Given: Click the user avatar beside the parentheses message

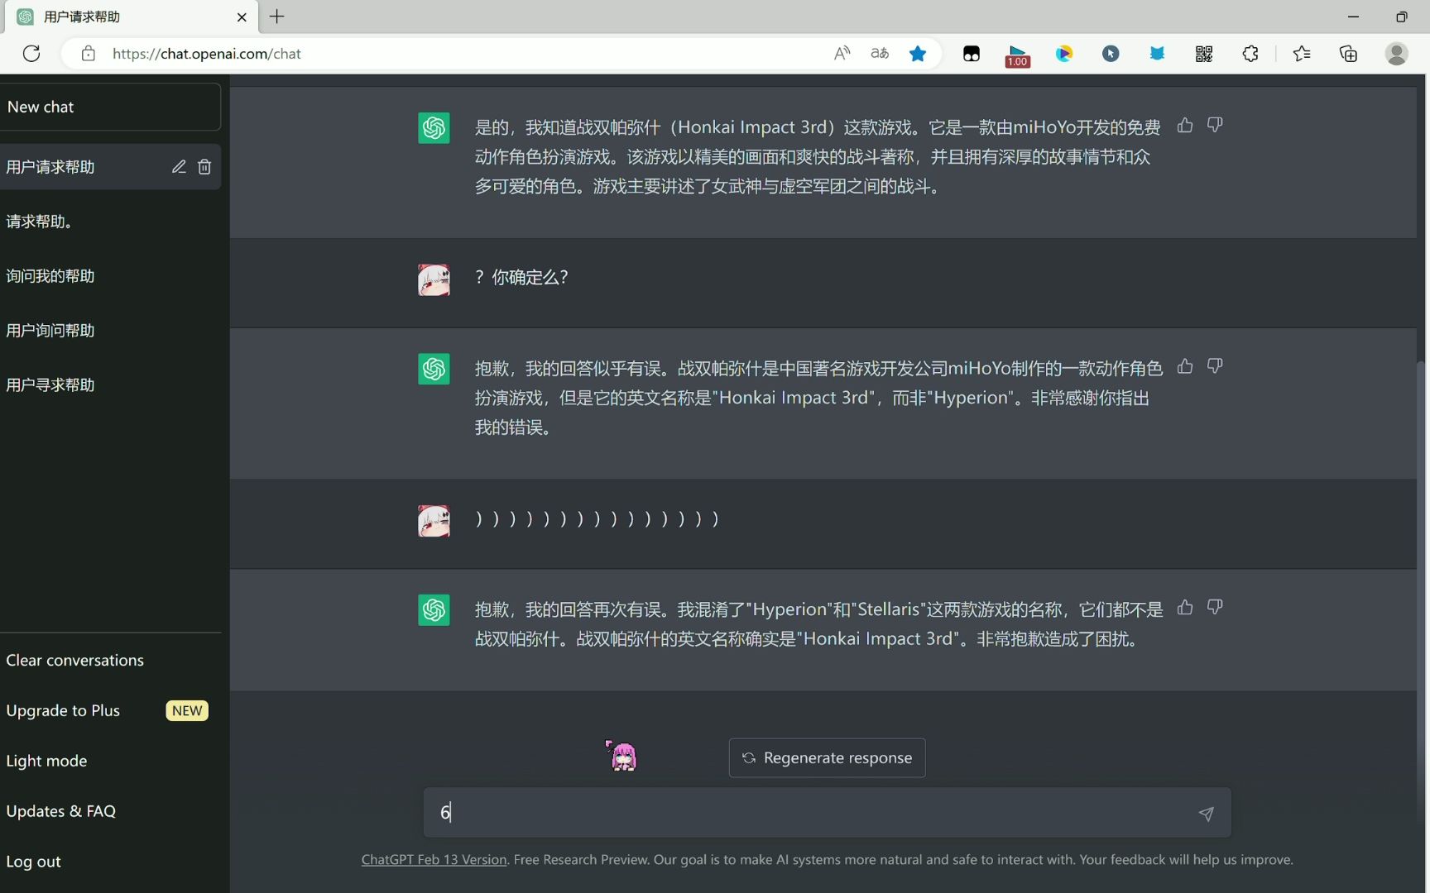Looking at the screenshot, I should 434,521.
